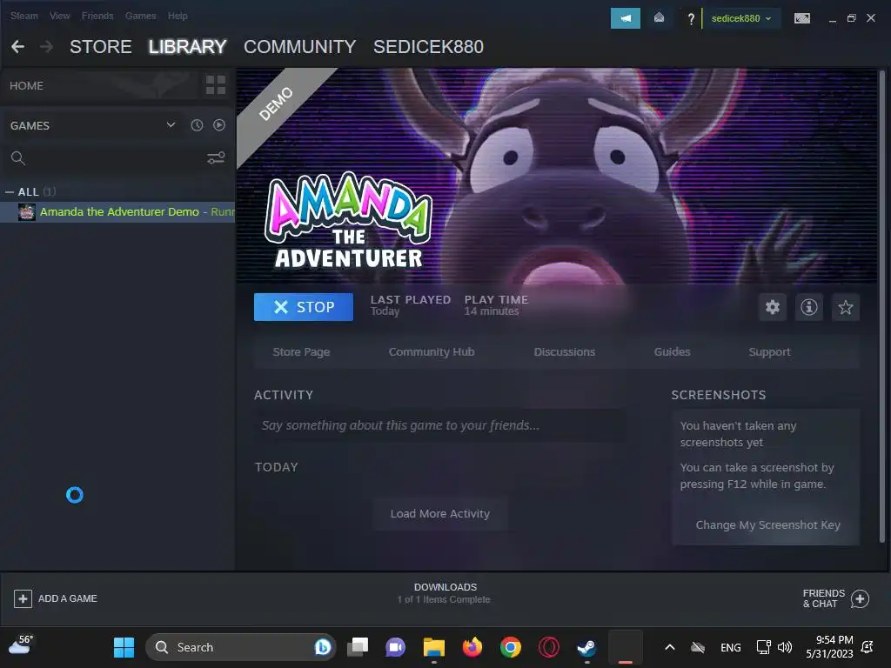The image size is (891, 668).
Task: Open the Friends menu
Action: pyautogui.click(x=97, y=16)
